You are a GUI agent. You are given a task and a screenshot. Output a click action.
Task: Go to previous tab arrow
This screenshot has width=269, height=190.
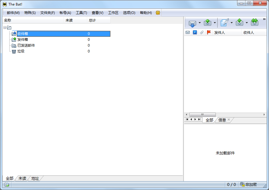point(191,119)
